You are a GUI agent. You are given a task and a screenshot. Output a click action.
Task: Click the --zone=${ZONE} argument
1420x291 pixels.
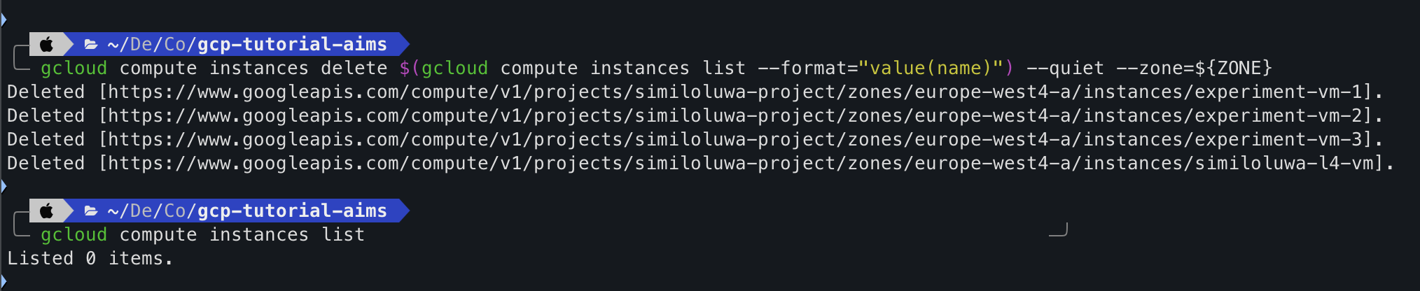[1193, 69]
